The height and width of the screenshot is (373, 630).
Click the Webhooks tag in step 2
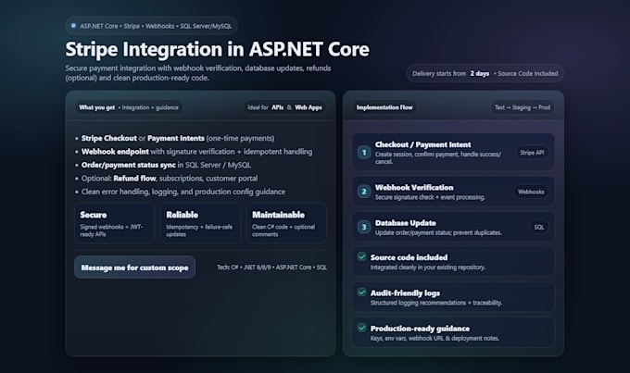(531, 192)
